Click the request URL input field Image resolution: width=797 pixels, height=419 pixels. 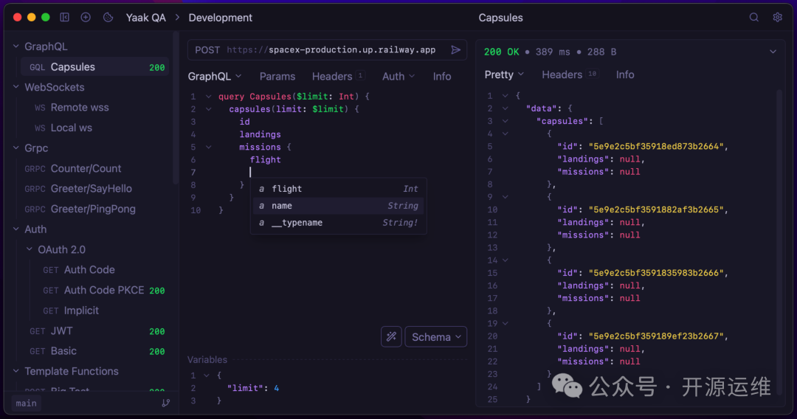click(x=331, y=50)
